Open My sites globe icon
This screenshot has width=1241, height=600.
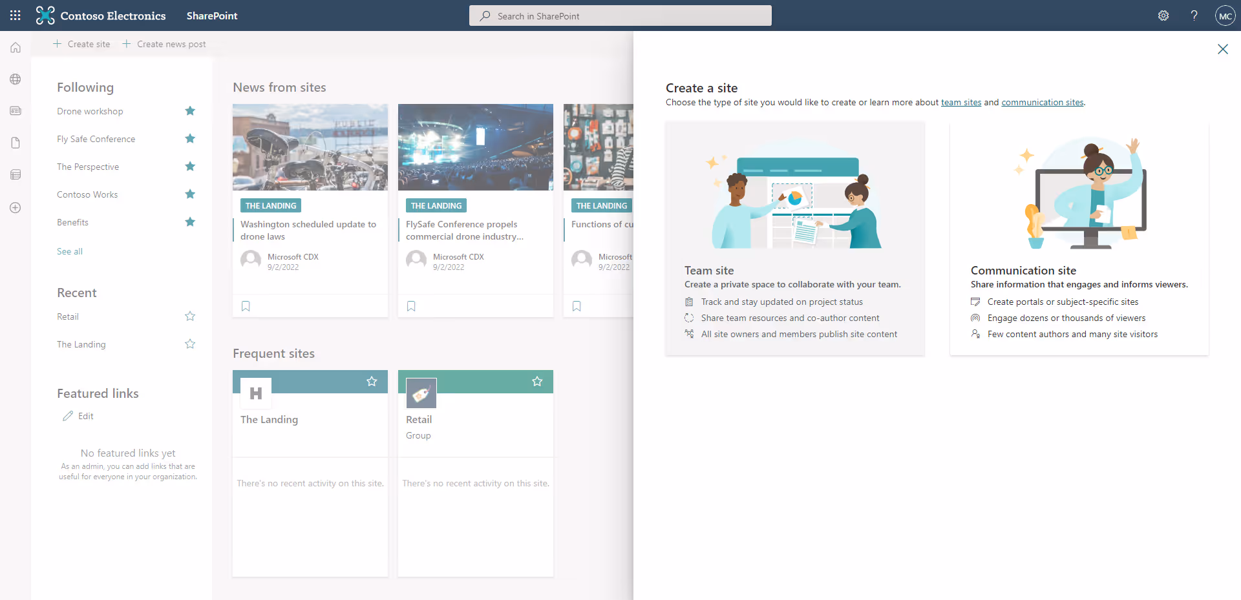(x=16, y=79)
